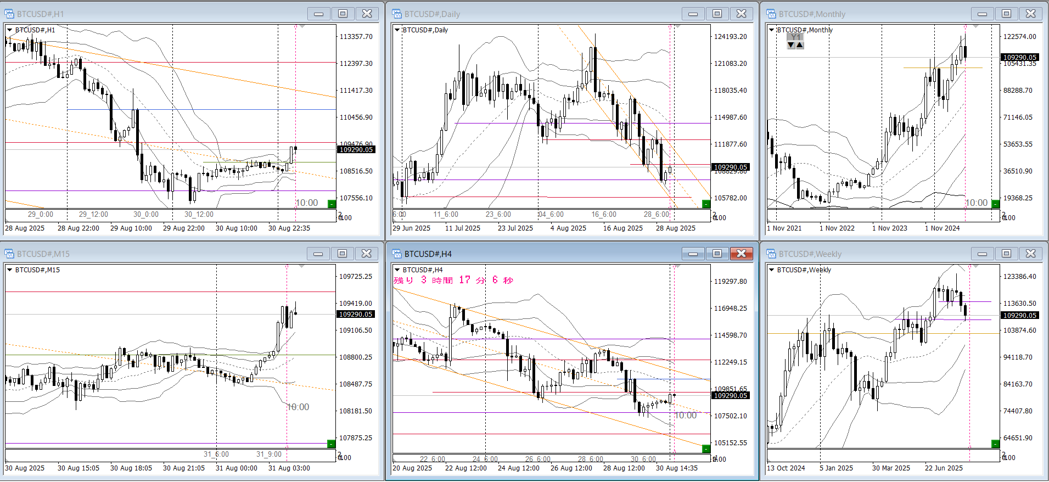This screenshot has width=1049, height=482.
Task: Expand the triangle beside the BTCUSD#,M15 chart label
Action: click(x=9, y=270)
